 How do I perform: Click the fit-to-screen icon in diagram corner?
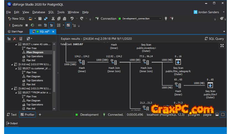222,46
